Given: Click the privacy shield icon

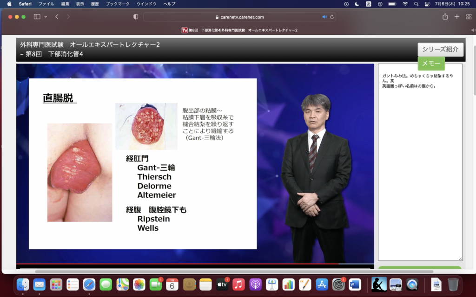Looking at the screenshot, I should tap(136, 17).
